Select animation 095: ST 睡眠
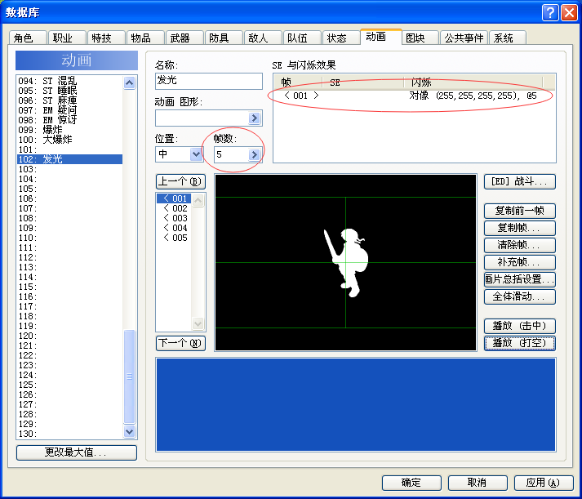This screenshot has width=582, height=499. pos(69,91)
